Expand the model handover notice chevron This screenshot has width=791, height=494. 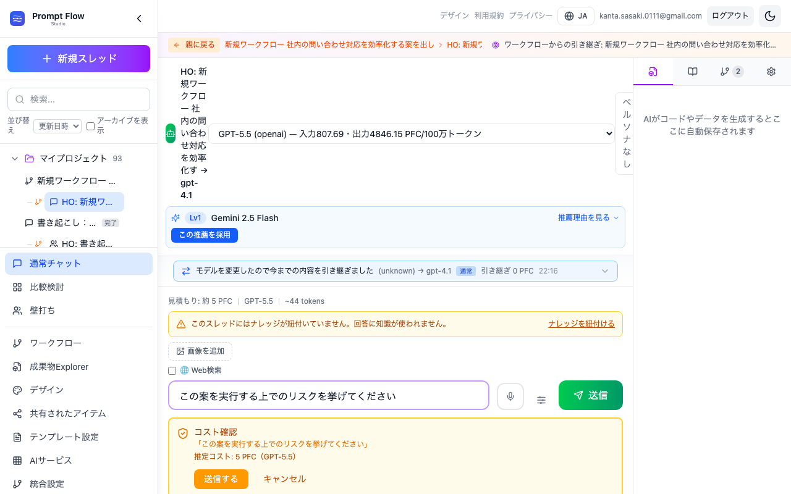click(605, 271)
